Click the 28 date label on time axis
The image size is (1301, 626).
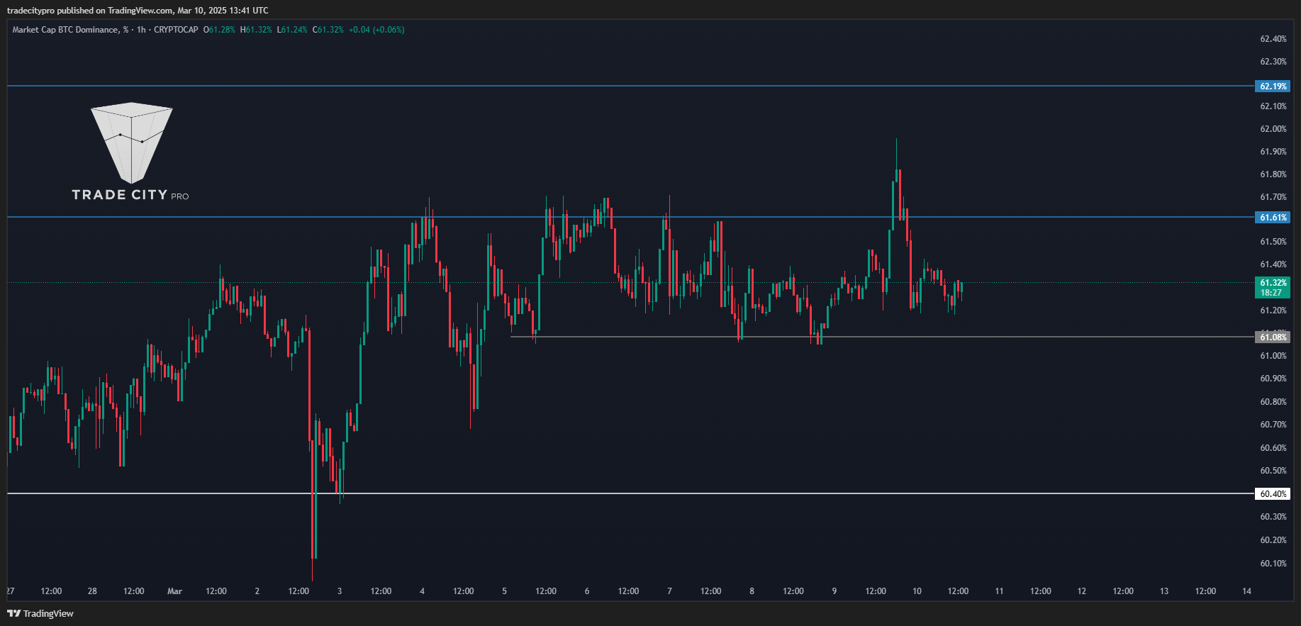92,591
